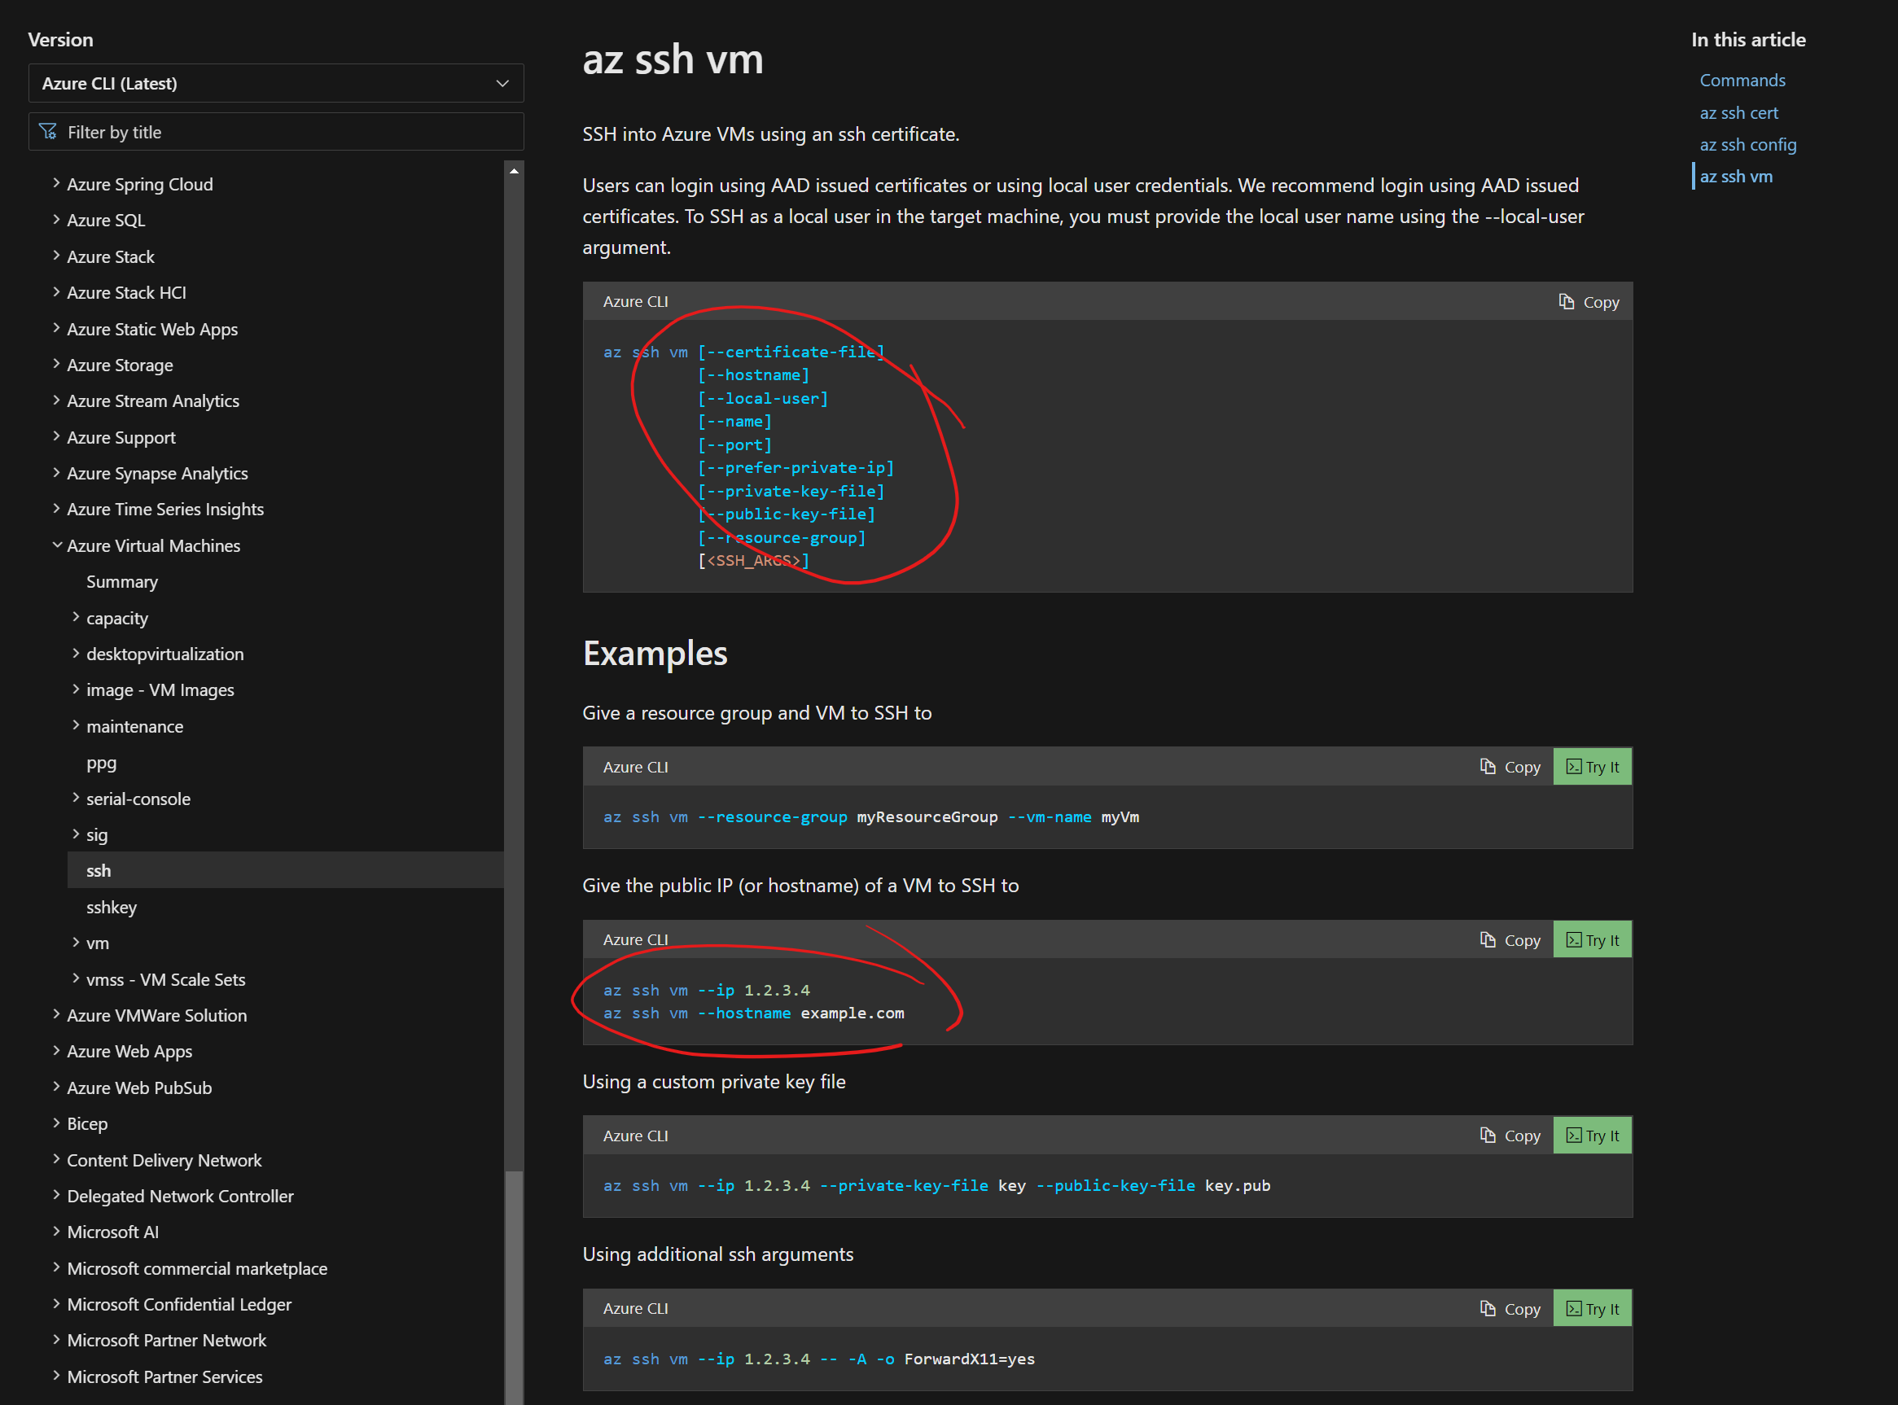Expand Azure SQL node
1898x1405 pixels.
click(x=56, y=220)
